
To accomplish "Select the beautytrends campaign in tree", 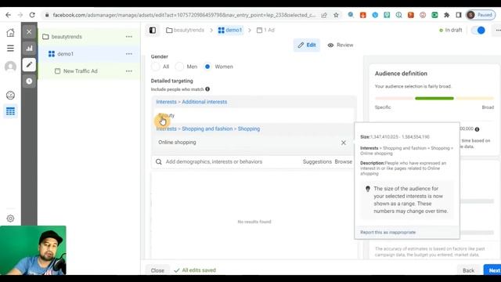I will point(67,37).
